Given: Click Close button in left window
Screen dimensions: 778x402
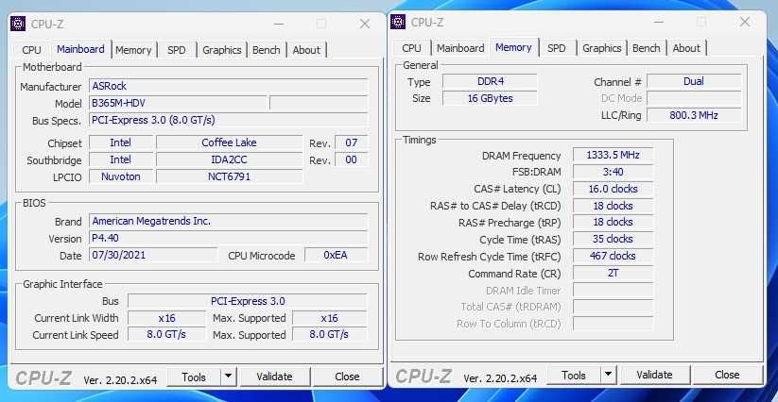Looking at the screenshot, I should [x=347, y=377].
